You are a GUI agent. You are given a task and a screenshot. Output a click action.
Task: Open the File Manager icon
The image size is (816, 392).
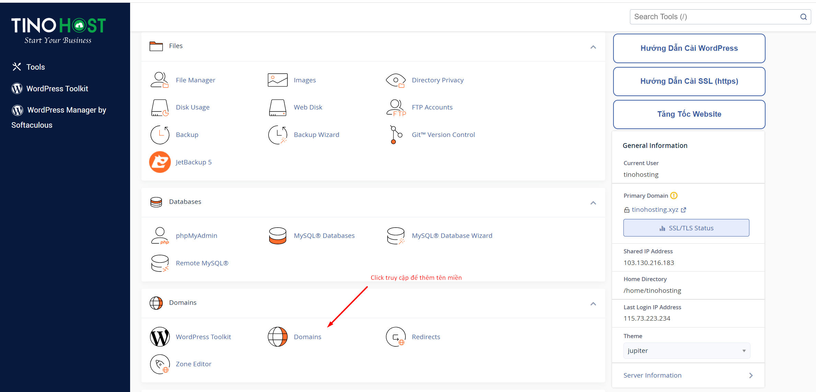pyautogui.click(x=160, y=80)
